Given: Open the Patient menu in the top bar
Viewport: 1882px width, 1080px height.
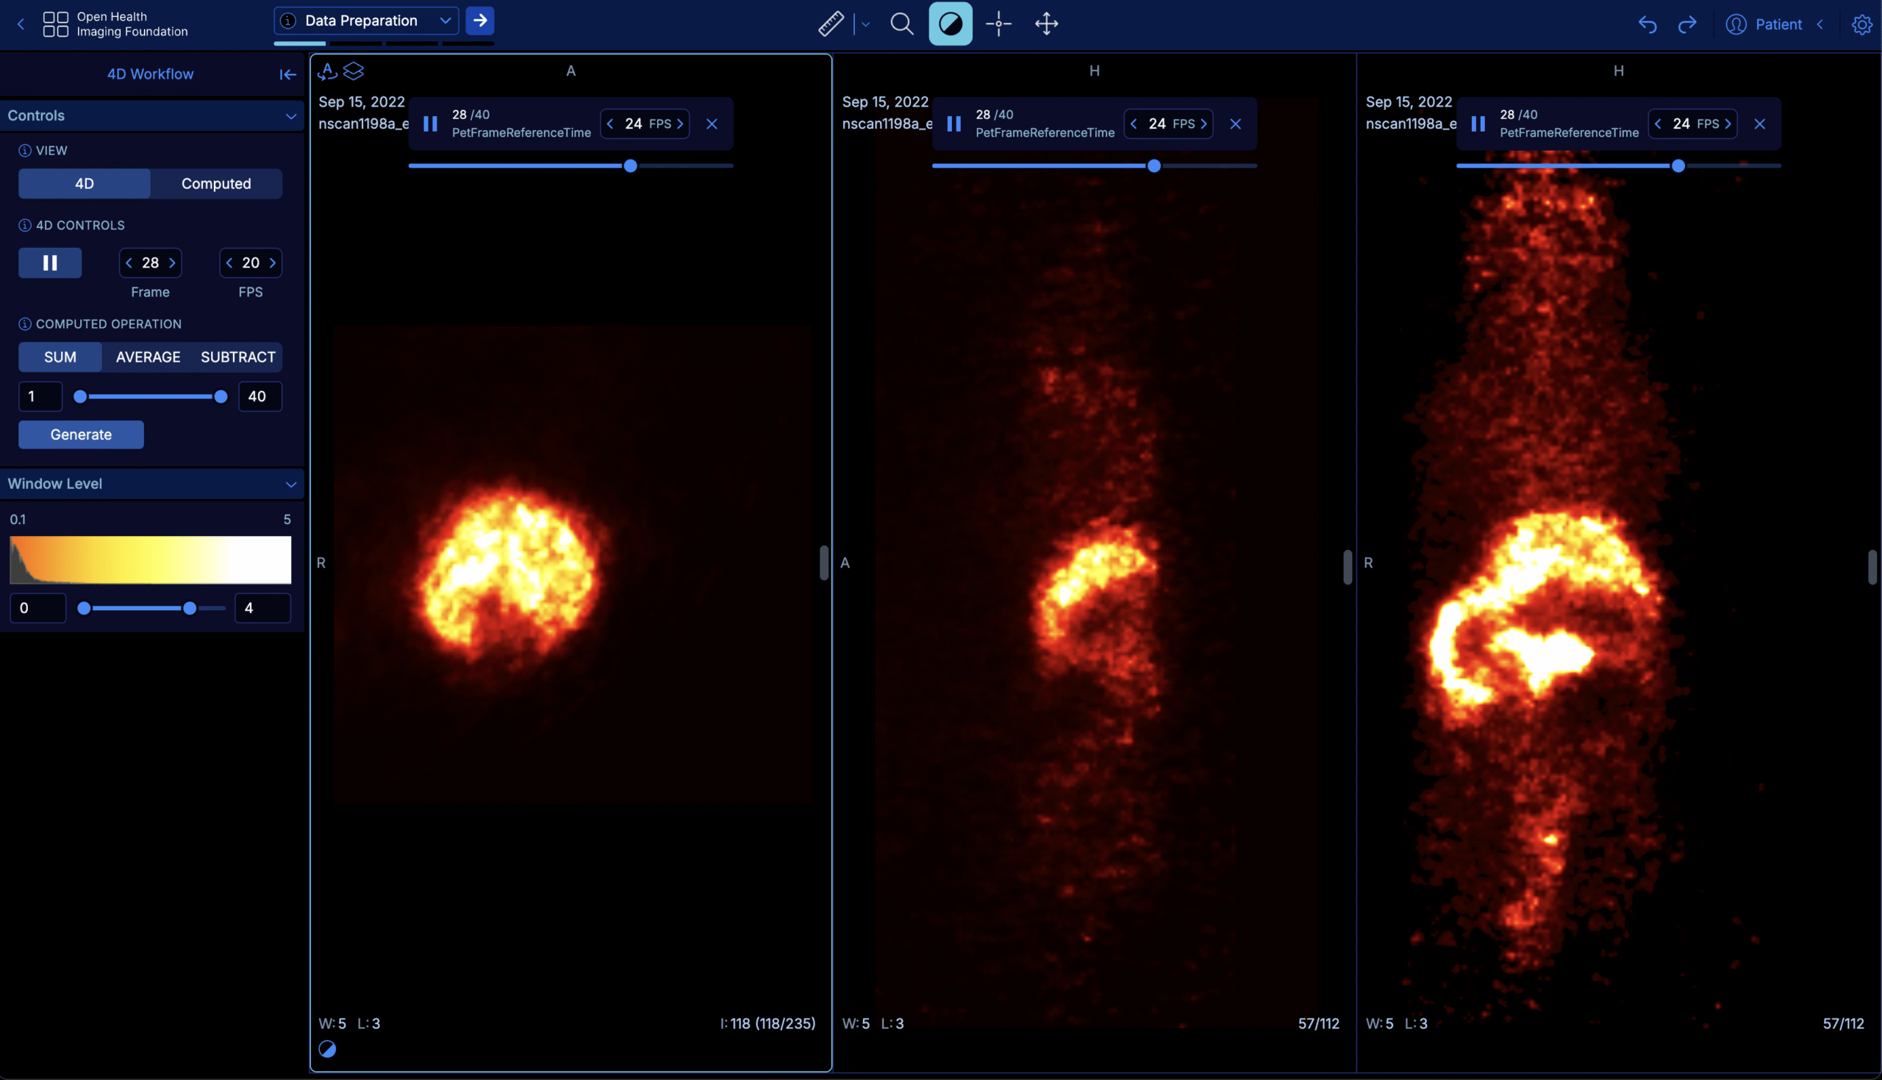Looking at the screenshot, I should point(1778,23).
